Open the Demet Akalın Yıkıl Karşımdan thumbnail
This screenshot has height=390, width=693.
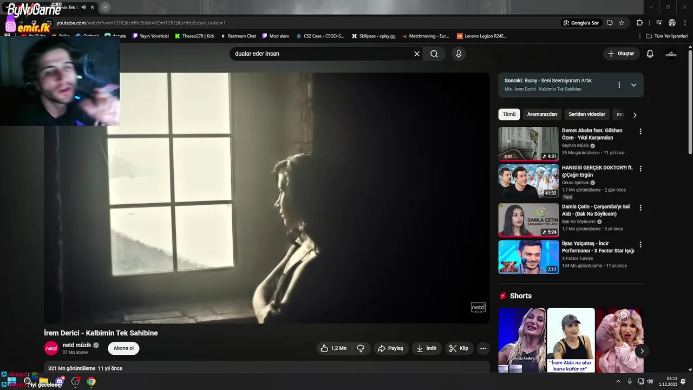(528, 144)
